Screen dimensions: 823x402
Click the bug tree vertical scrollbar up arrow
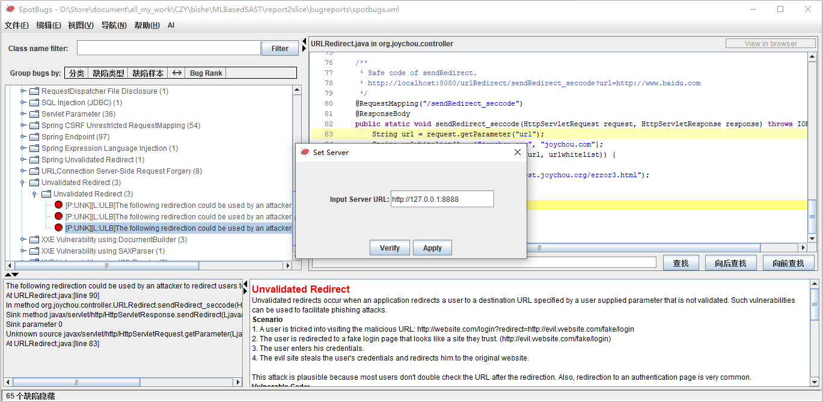click(x=297, y=90)
